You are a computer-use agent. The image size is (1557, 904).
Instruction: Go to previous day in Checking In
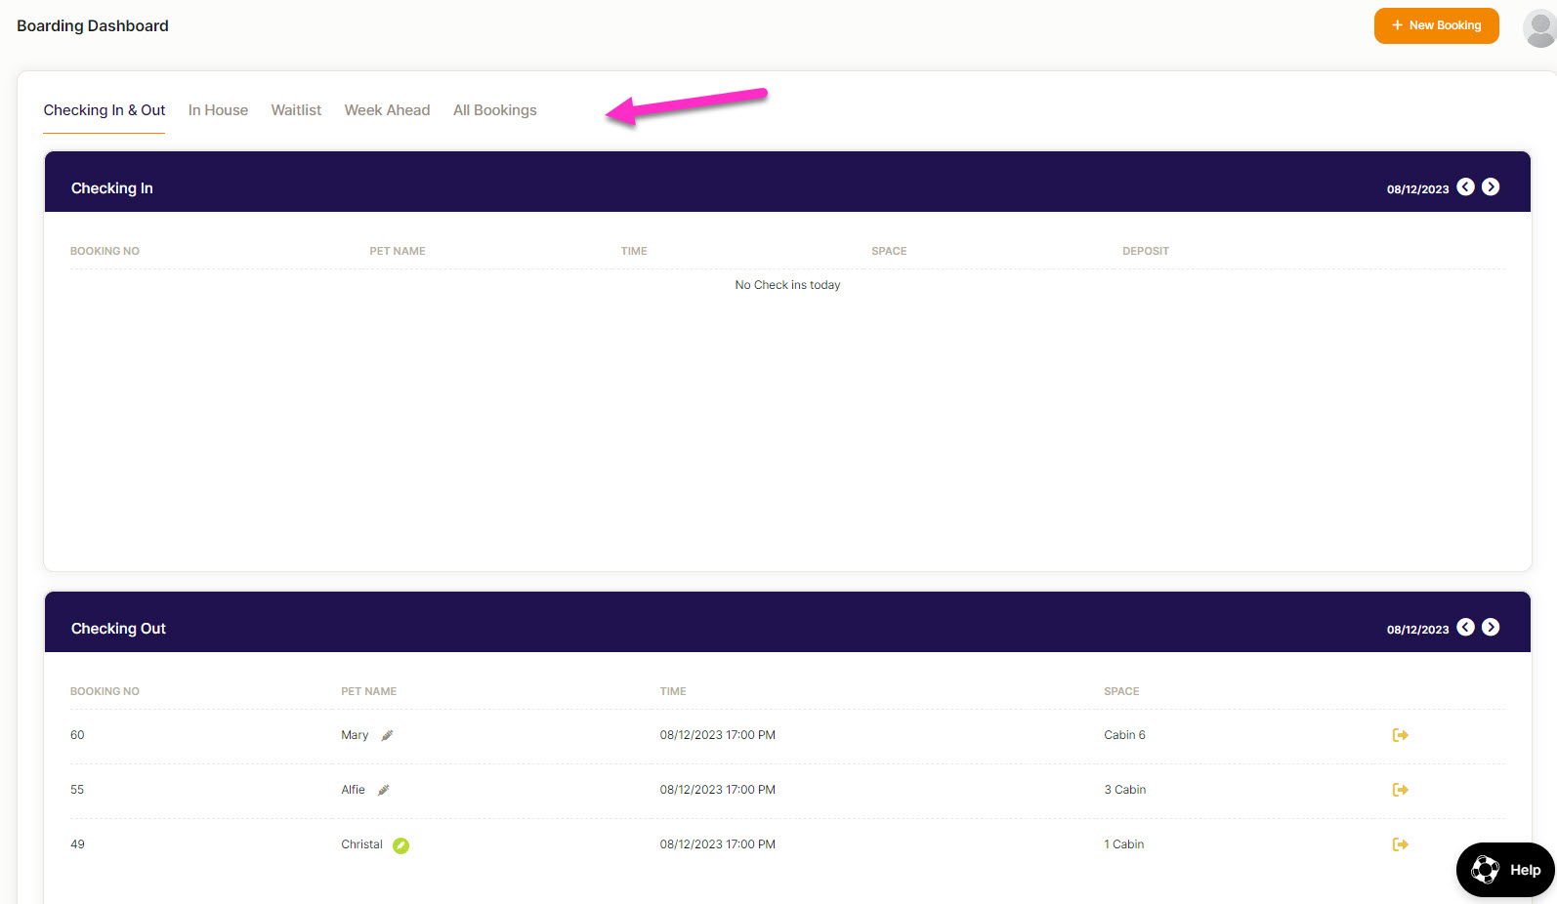(x=1465, y=187)
